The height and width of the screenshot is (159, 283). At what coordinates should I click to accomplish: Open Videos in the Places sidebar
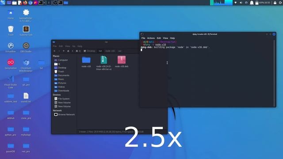click(x=60, y=87)
